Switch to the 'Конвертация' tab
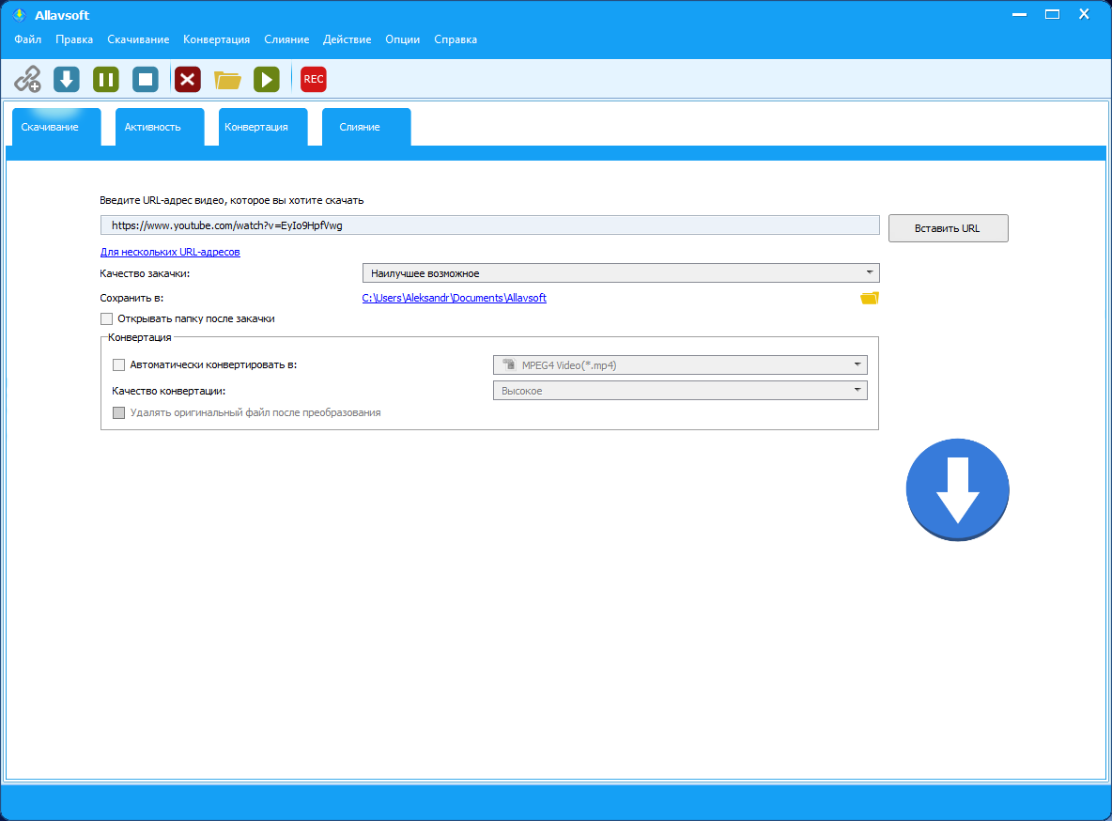The height and width of the screenshot is (821, 1112). [256, 127]
